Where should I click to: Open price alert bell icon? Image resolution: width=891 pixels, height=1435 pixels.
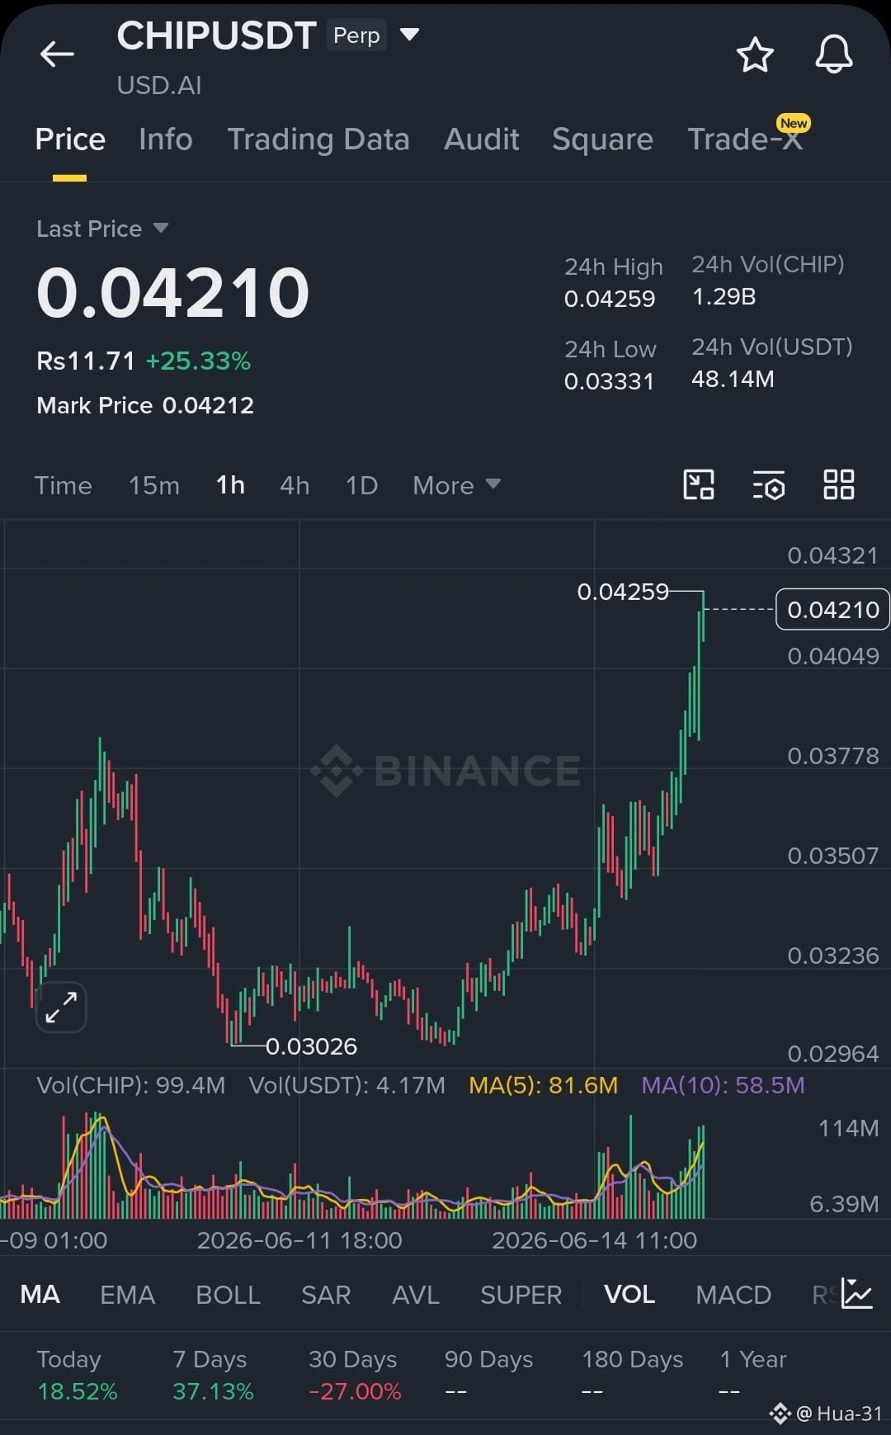834,54
